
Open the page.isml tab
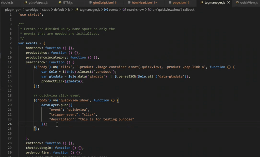[179, 3]
